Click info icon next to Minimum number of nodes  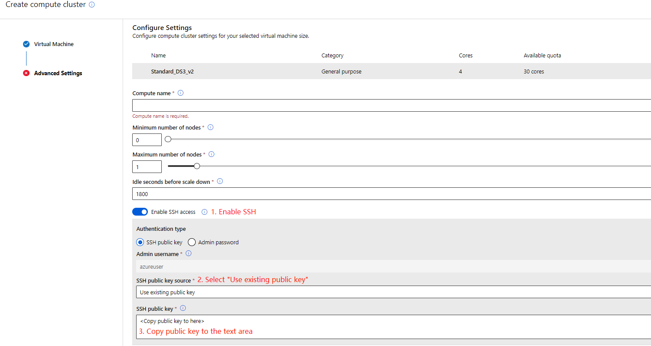(210, 127)
